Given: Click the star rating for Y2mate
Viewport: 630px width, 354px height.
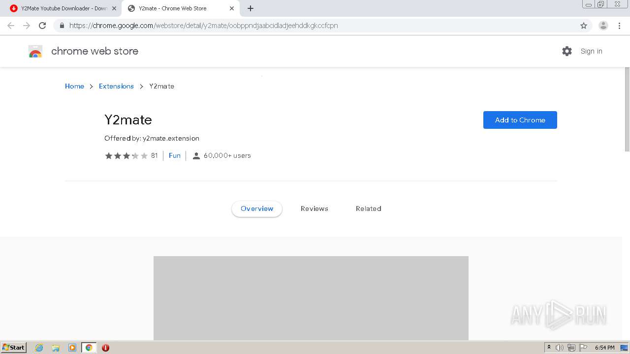Looking at the screenshot, I should point(126,155).
